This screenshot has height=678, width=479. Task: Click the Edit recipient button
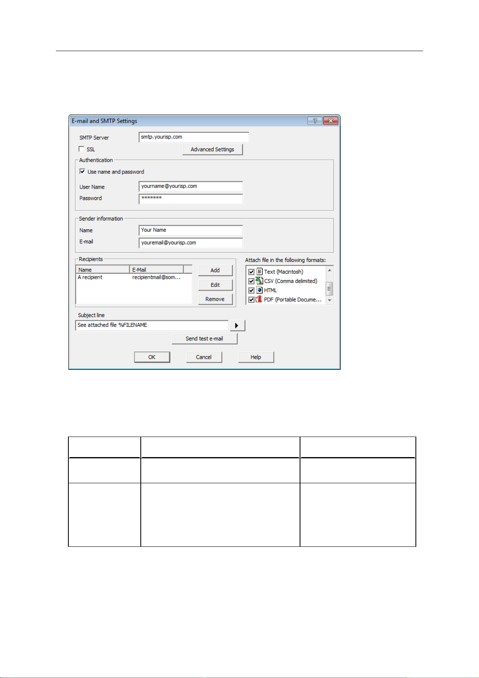pos(215,285)
